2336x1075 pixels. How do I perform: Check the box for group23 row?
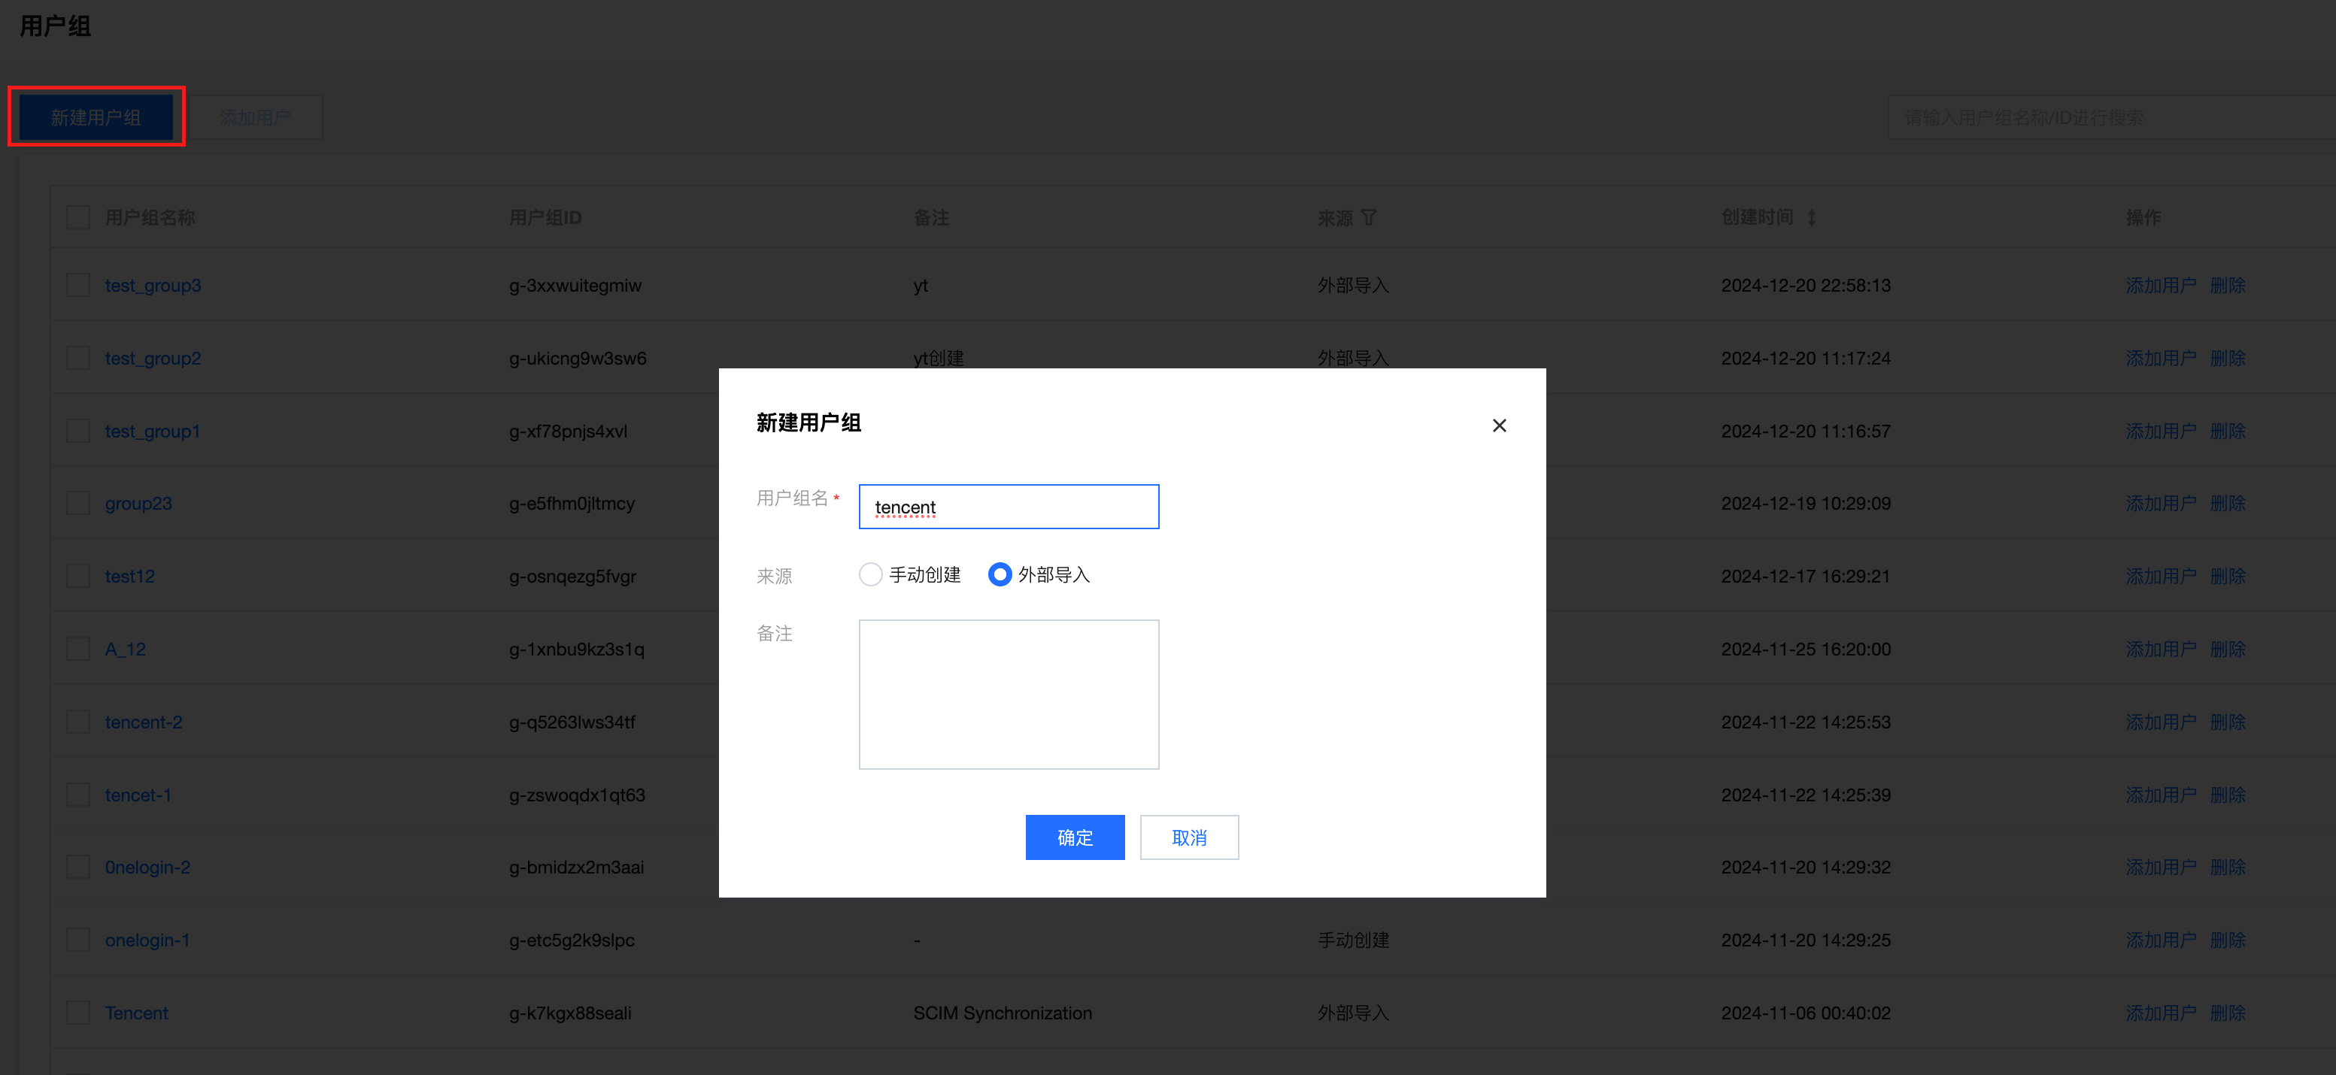78,503
